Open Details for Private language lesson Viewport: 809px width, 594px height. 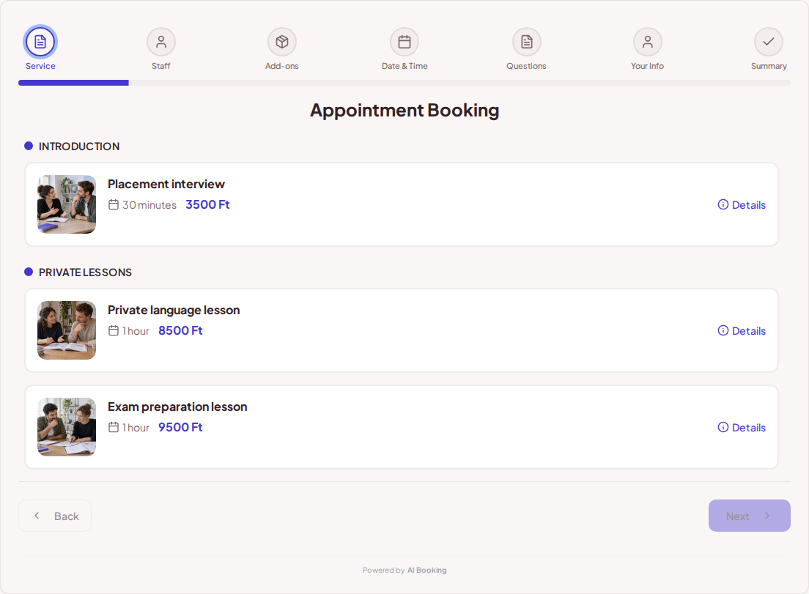coord(742,330)
